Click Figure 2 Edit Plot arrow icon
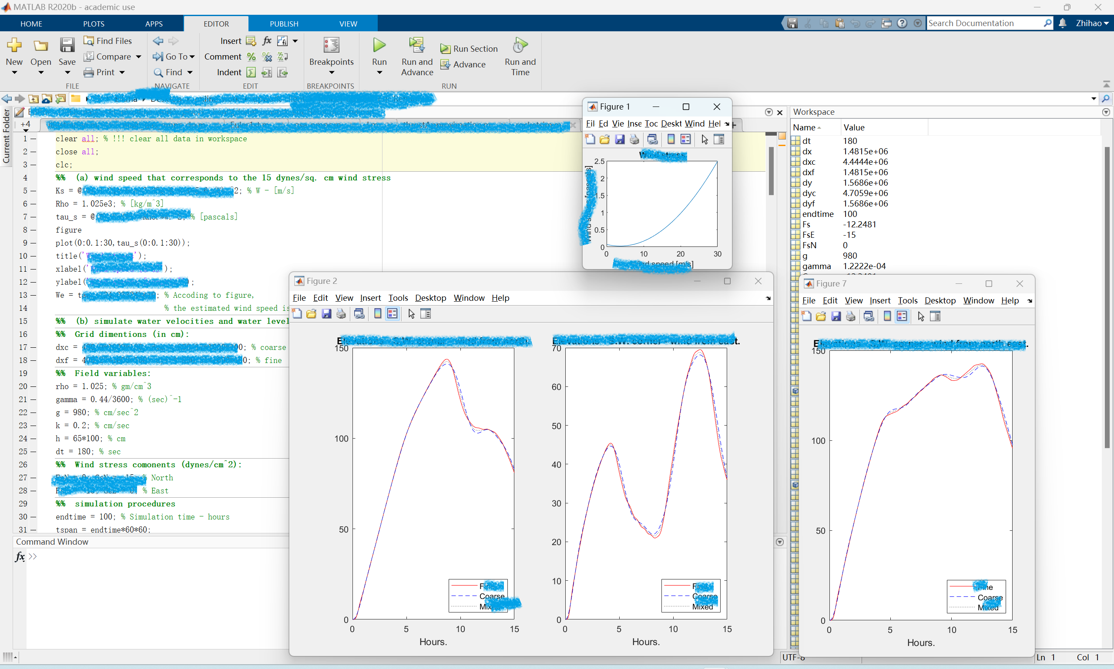 pyautogui.click(x=411, y=314)
